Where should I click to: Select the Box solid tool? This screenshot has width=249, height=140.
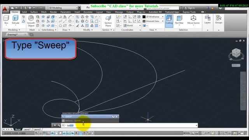(6, 20)
